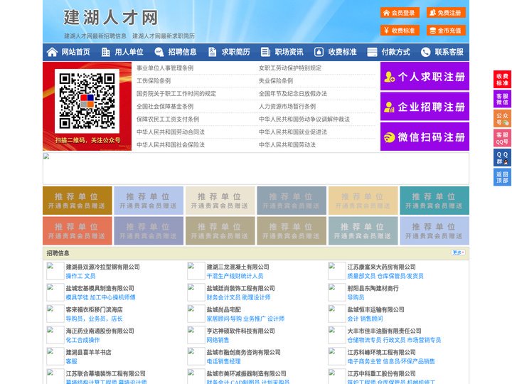Open the 工伤保险条例 link
The width and height of the screenshot is (512, 384).
[154, 80]
